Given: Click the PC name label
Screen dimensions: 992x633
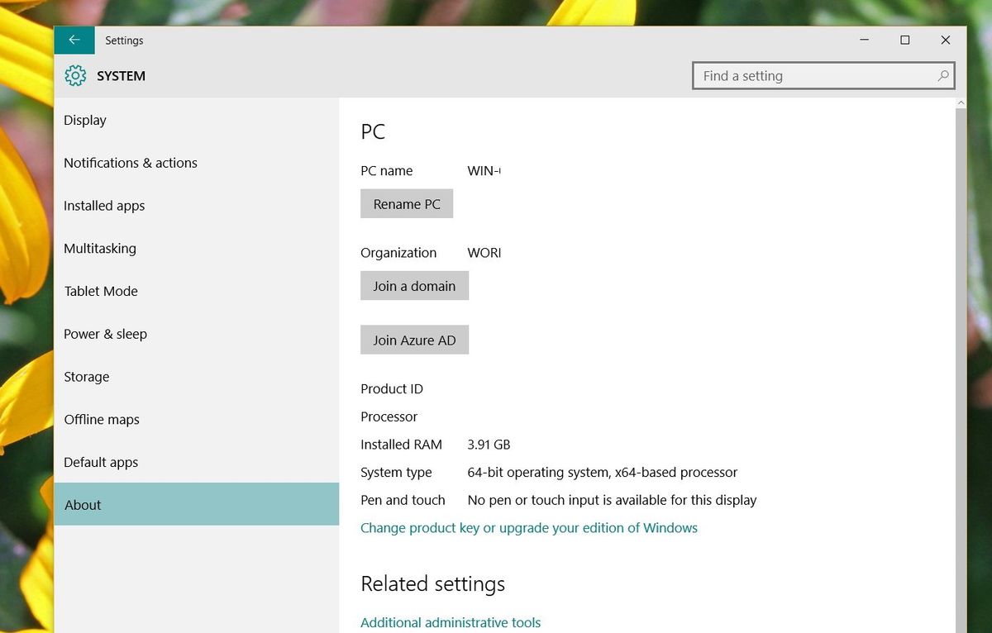Looking at the screenshot, I should tap(387, 171).
